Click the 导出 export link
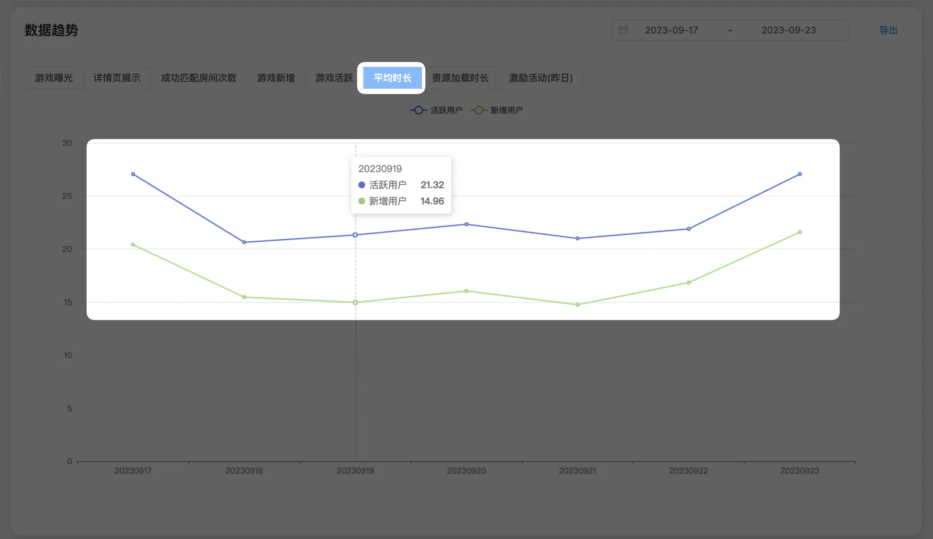Screen dimensions: 933x539 888,30
